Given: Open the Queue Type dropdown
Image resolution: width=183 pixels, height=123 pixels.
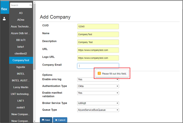Looking at the screenshot, I should click(x=98, y=110).
